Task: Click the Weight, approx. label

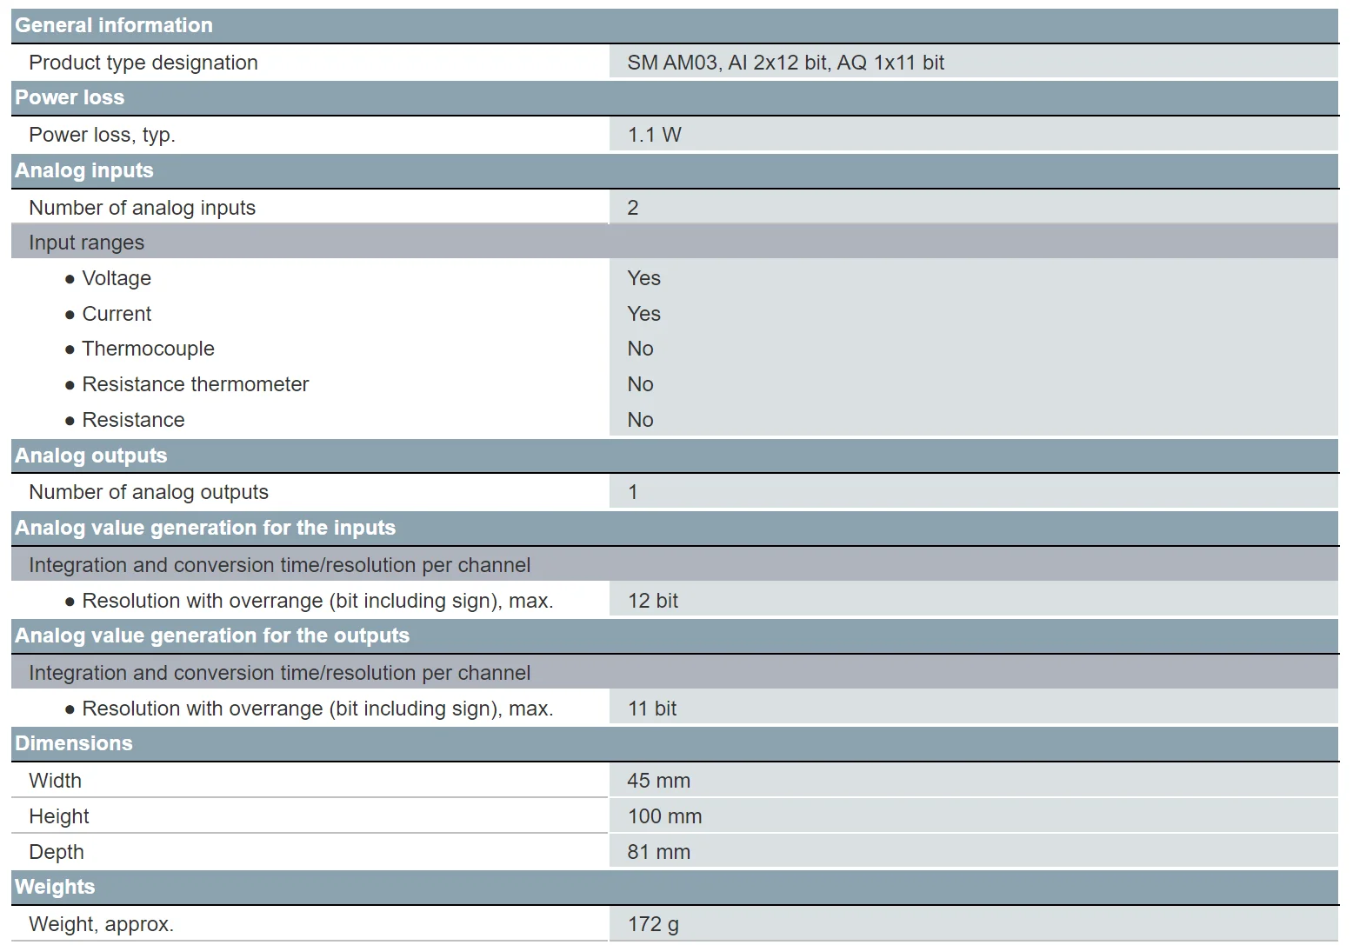Action: (101, 924)
